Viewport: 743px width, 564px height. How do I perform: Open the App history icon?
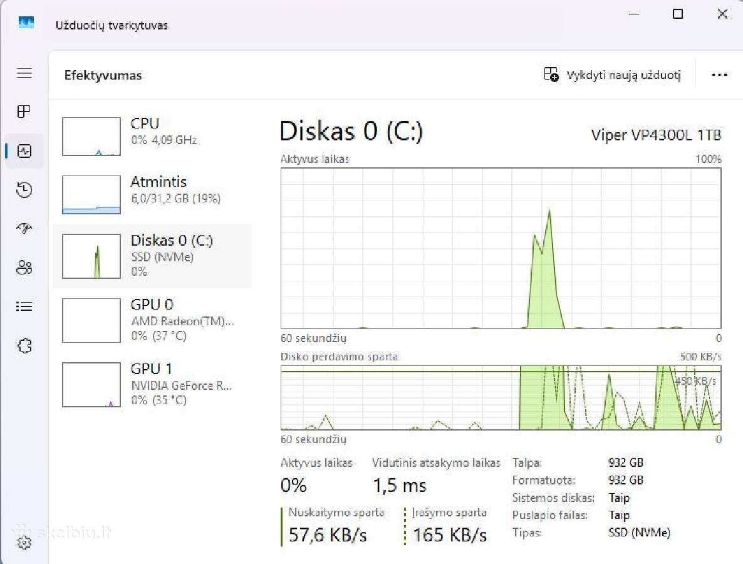pos(24,190)
